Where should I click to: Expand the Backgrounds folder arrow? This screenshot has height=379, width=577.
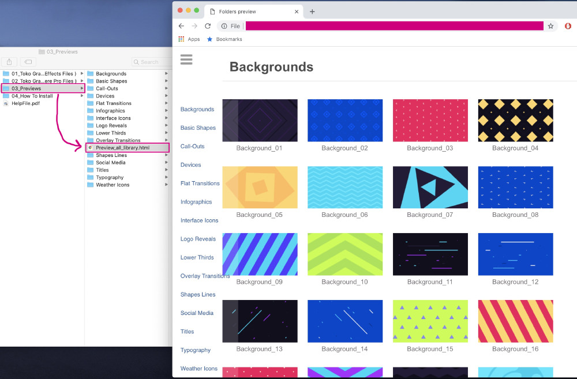click(x=167, y=74)
